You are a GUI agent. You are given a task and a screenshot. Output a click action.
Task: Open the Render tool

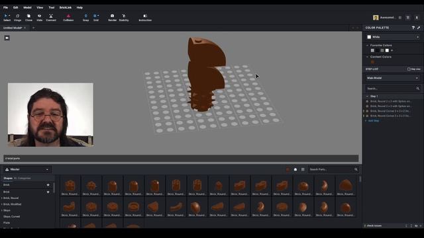[x=112, y=18]
